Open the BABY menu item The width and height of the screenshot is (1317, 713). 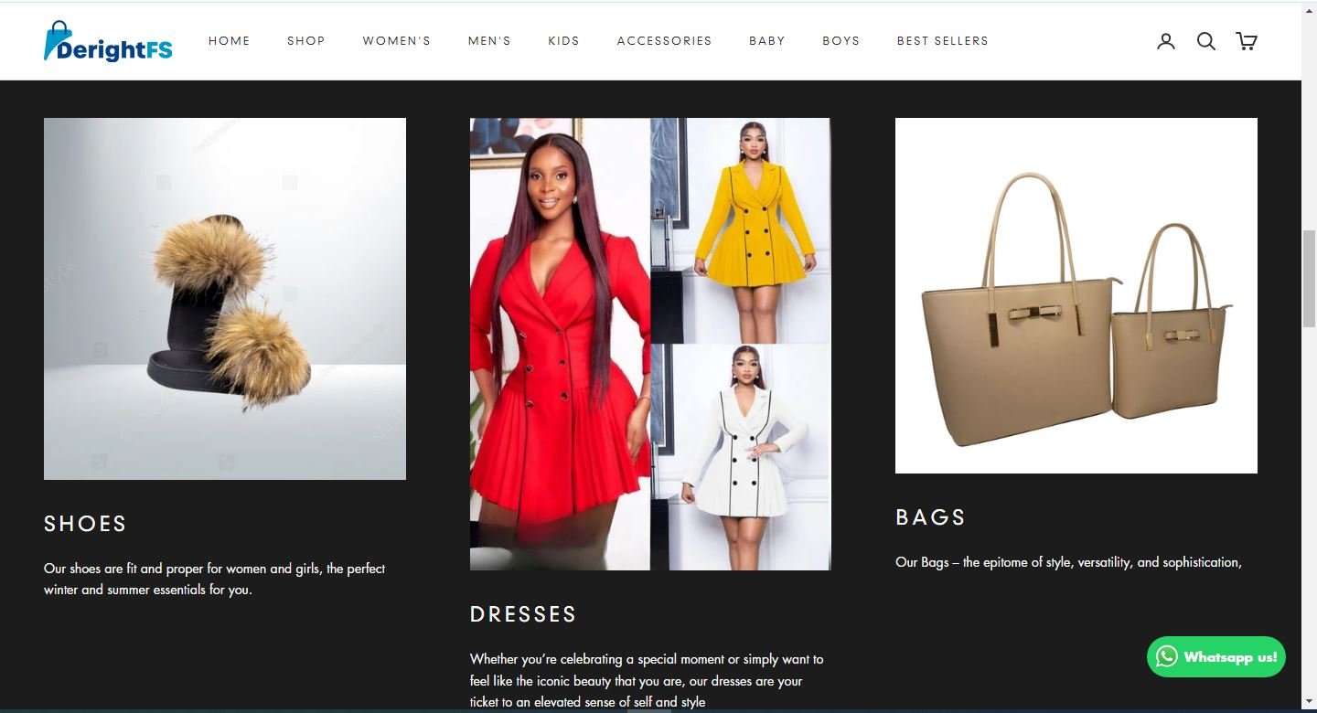(767, 41)
